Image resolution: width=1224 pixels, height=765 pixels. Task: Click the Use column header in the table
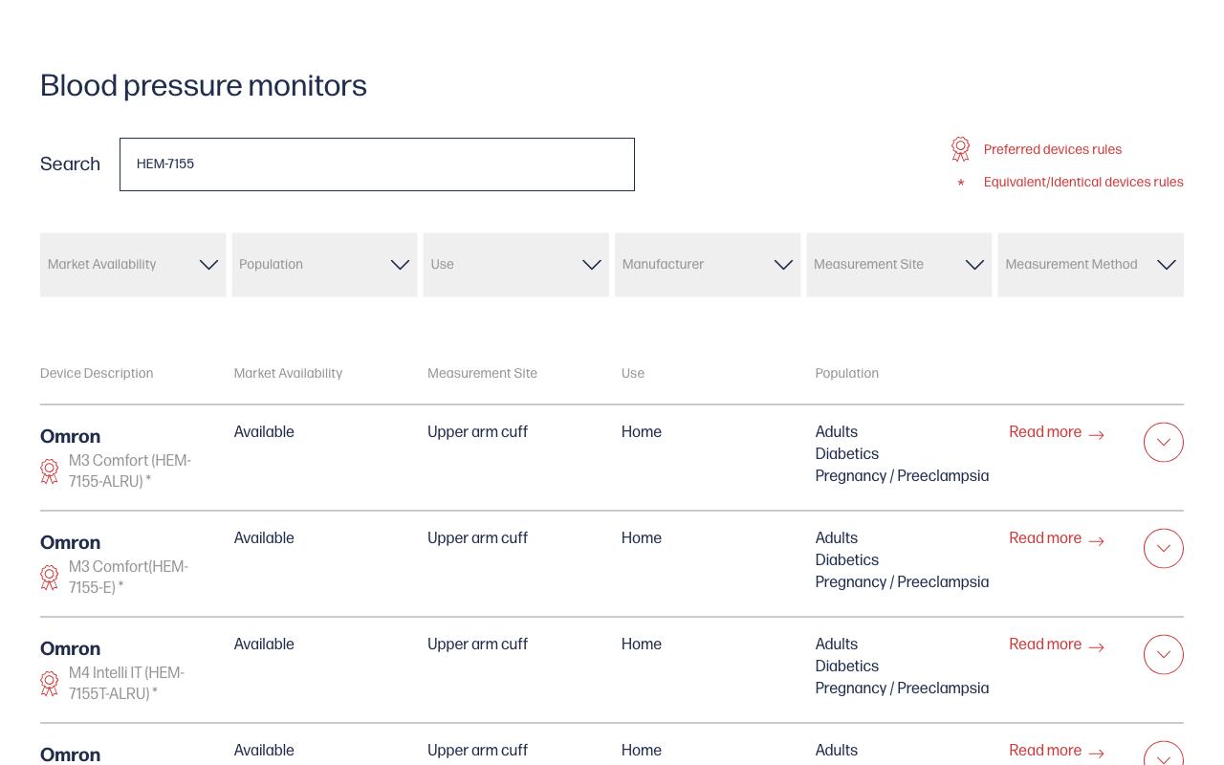(x=633, y=373)
